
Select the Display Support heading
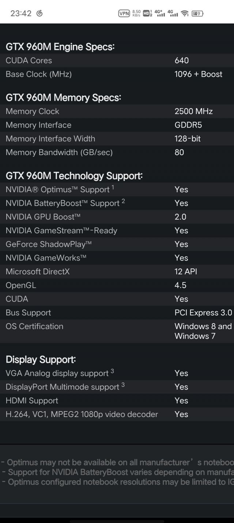click(41, 359)
